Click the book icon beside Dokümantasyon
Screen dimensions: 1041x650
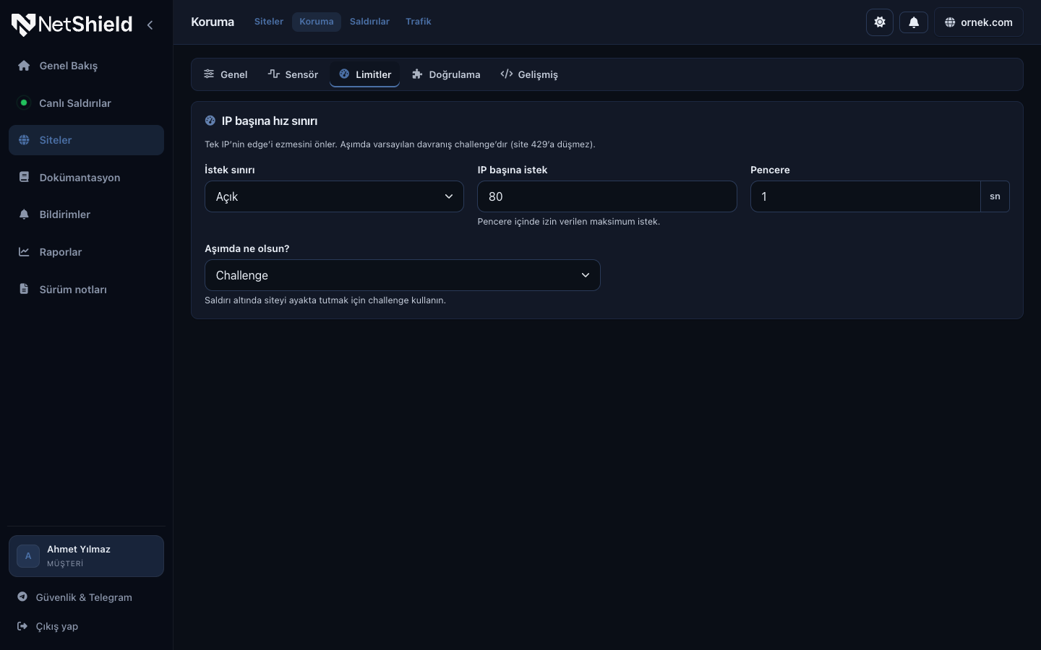24,177
